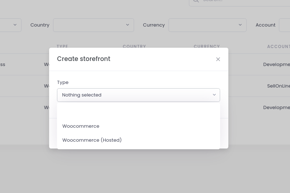The image size is (290, 193).
Task: Click into the search input field
Action: click(244, 1)
